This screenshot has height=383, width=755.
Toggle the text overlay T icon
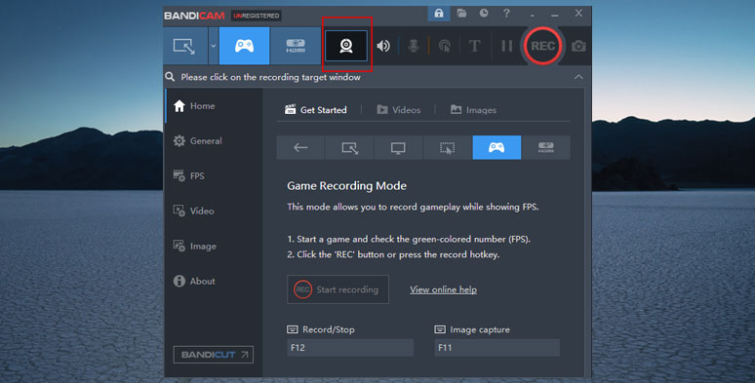tap(474, 46)
